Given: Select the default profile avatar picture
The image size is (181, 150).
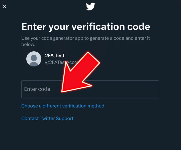Looking at the screenshot, I should tap(34, 59).
